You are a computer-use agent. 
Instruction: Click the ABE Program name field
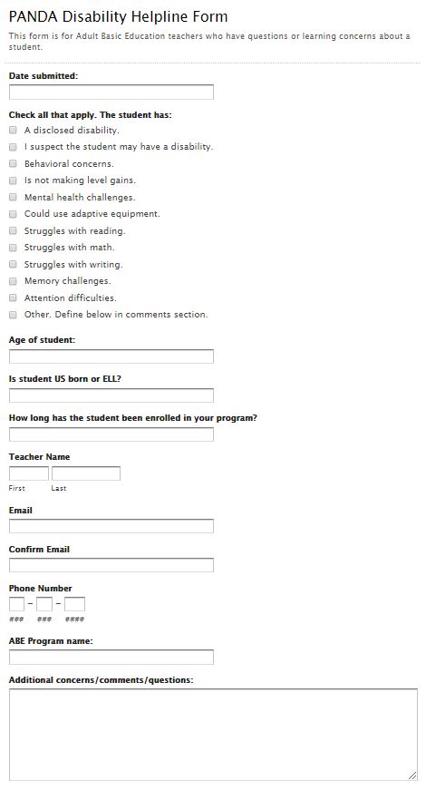click(x=111, y=657)
